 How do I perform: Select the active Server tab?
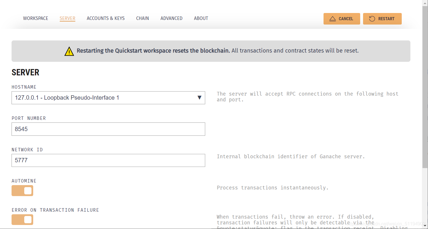pos(68,18)
